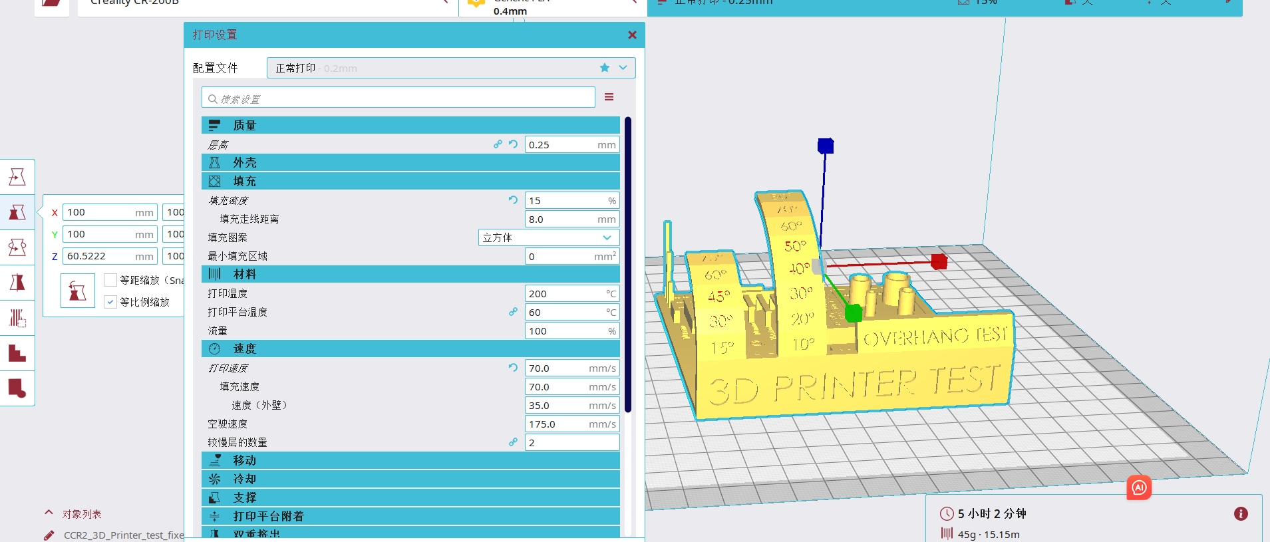Click the chevron of the profile selector
The image size is (1270, 542).
coord(623,68)
